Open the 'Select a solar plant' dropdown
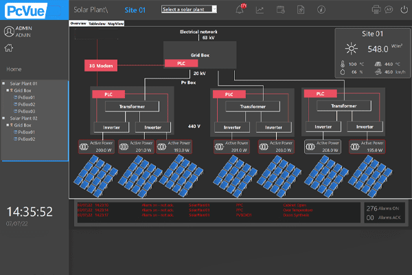 (189, 10)
